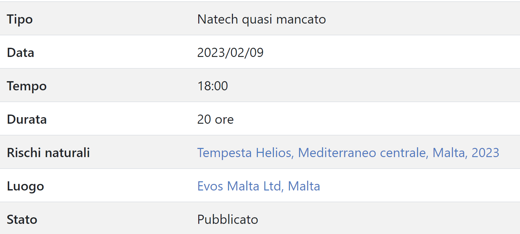The height and width of the screenshot is (234, 520).
Task: Click the word Evos in the location link
Action: (x=210, y=186)
